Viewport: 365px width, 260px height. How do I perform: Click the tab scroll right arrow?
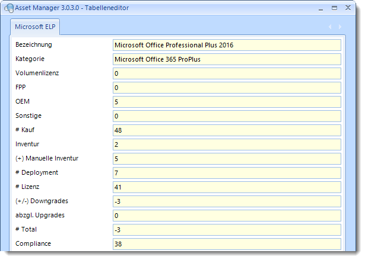[340, 27]
